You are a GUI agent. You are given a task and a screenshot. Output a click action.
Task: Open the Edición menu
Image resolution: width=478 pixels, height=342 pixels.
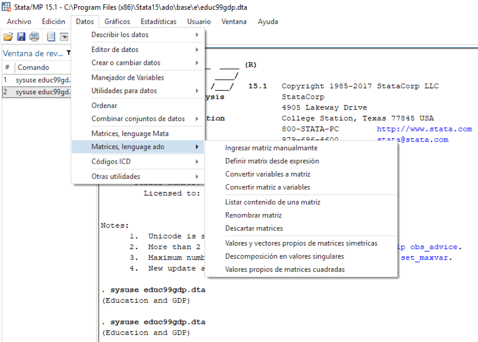coord(54,22)
